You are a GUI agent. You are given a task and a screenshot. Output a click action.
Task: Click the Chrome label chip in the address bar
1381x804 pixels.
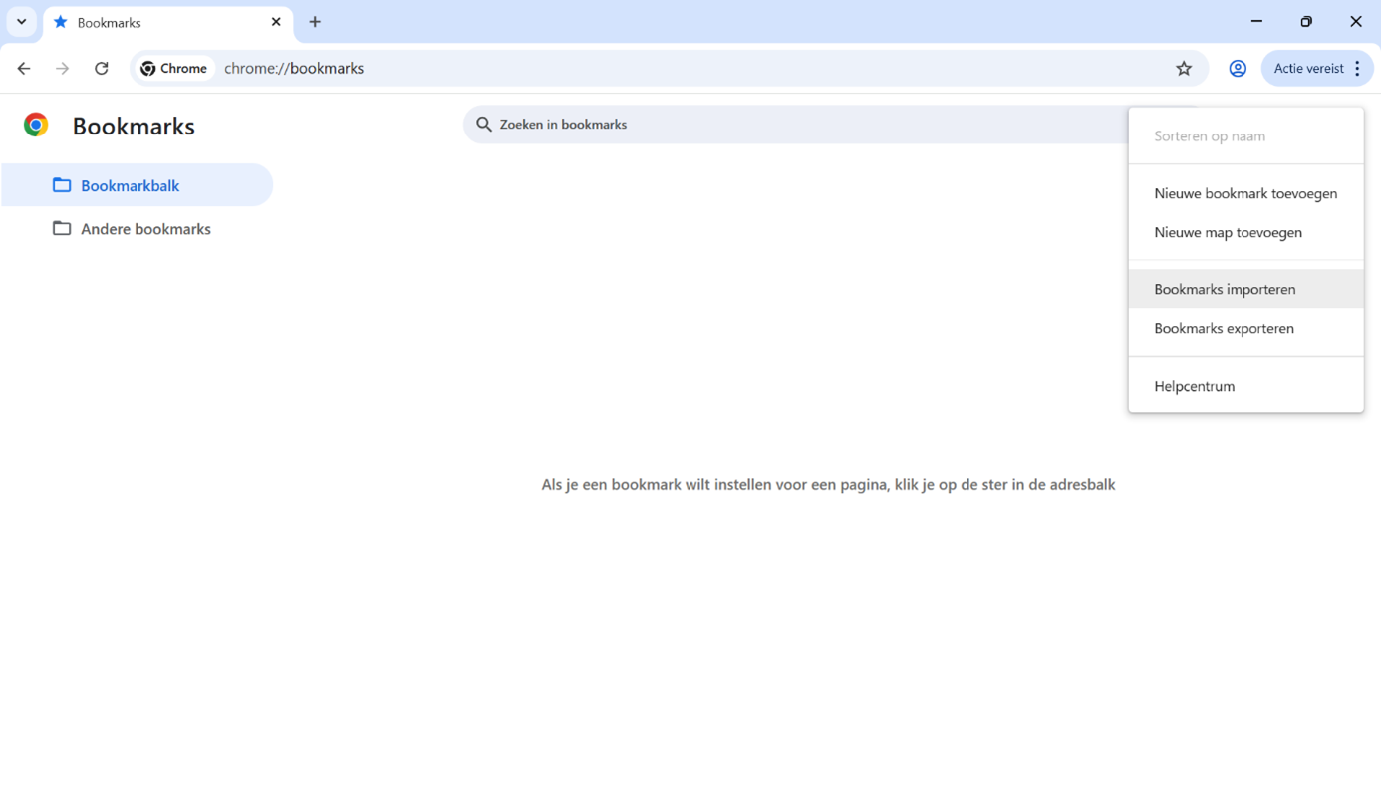[x=174, y=68]
